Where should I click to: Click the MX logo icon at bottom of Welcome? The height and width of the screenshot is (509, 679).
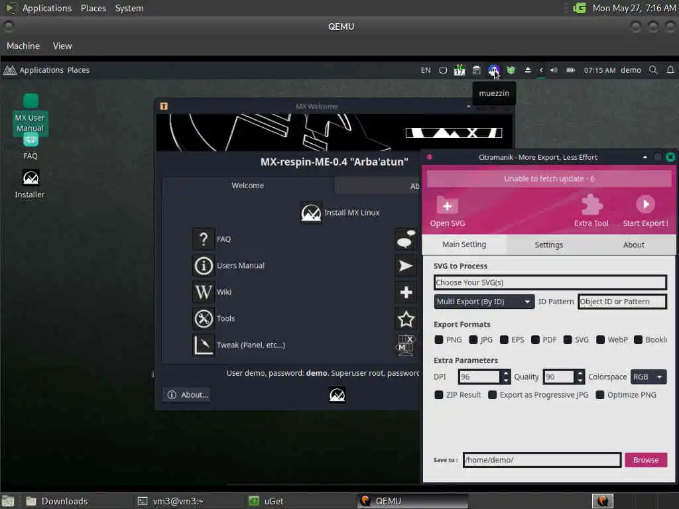point(337,394)
